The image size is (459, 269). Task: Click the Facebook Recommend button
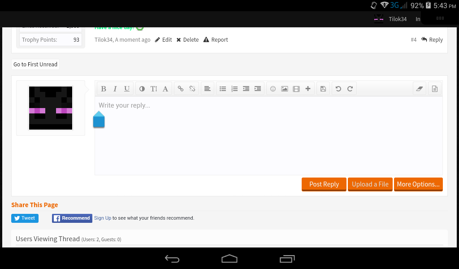72,218
